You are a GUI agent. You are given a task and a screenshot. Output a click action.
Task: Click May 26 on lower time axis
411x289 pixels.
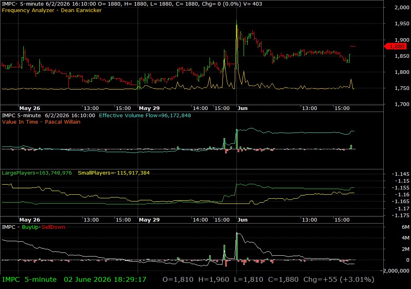pos(30,220)
